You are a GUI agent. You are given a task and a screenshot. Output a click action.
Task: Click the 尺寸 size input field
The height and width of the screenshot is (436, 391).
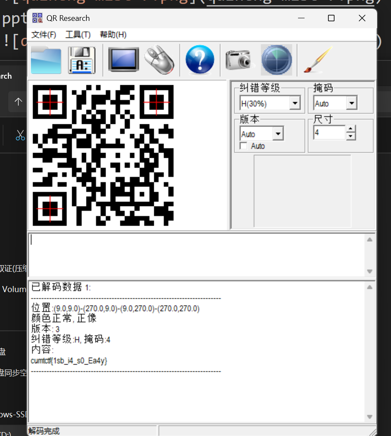click(x=329, y=133)
